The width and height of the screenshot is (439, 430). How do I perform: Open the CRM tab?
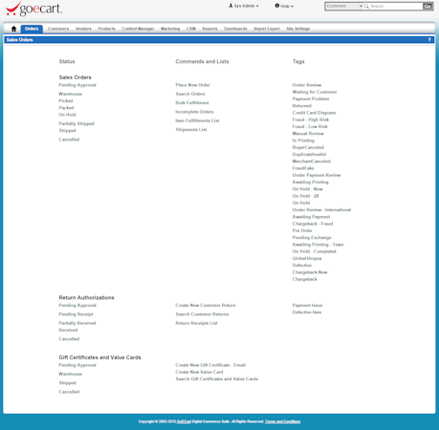coord(191,29)
